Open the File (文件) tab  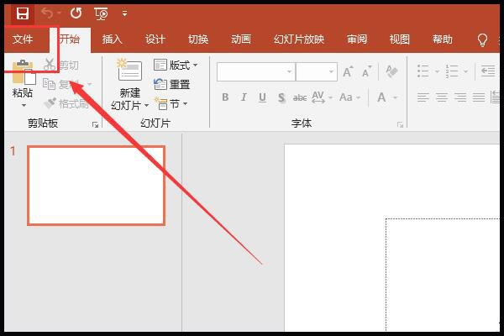point(23,39)
